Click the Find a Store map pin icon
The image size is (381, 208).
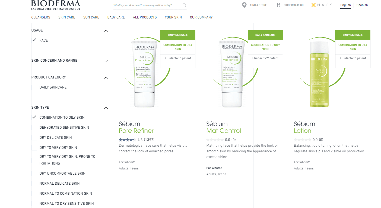point(244,5)
